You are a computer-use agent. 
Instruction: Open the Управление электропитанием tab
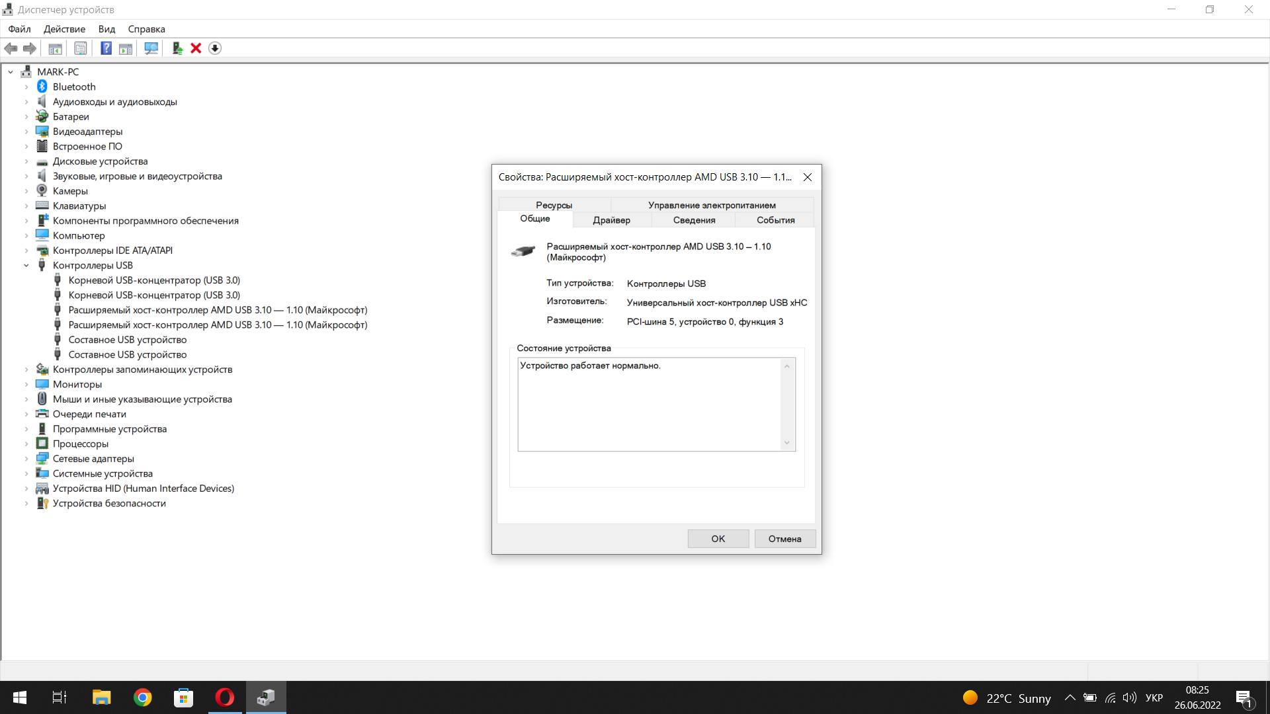[x=712, y=205]
